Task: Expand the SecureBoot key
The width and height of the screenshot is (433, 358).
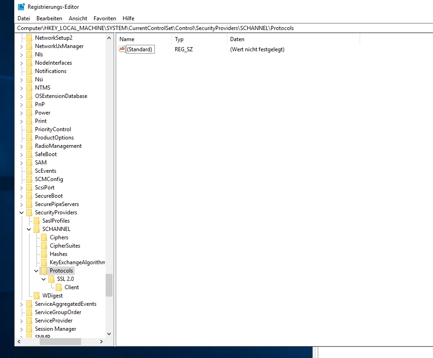Action: tap(21, 196)
